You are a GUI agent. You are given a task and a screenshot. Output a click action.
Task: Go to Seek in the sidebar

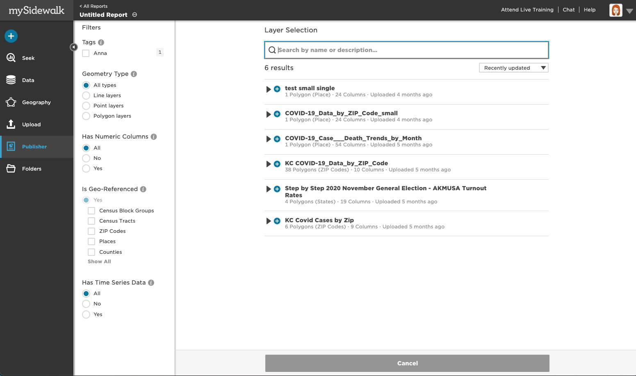28,58
